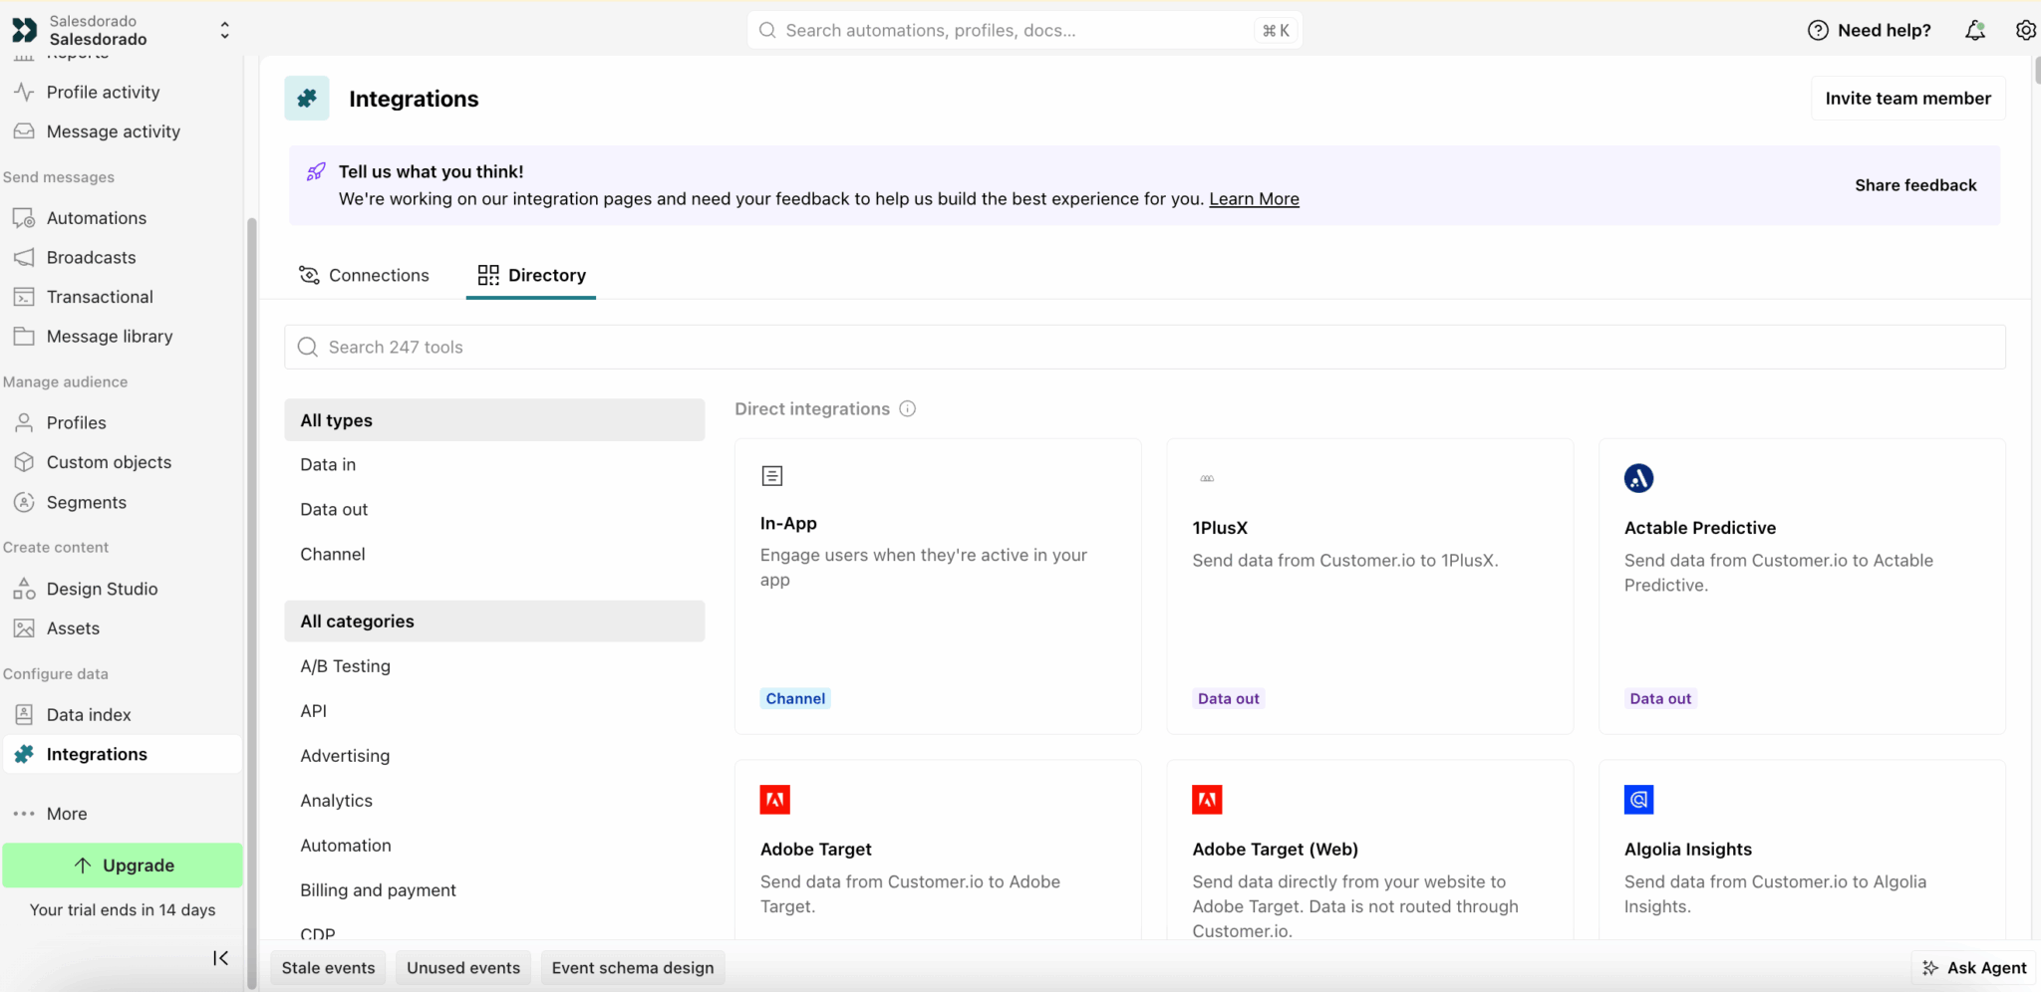The width and height of the screenshot is (2041, 992).
Task: Filter by Analytics category
Action: (494, 800)
